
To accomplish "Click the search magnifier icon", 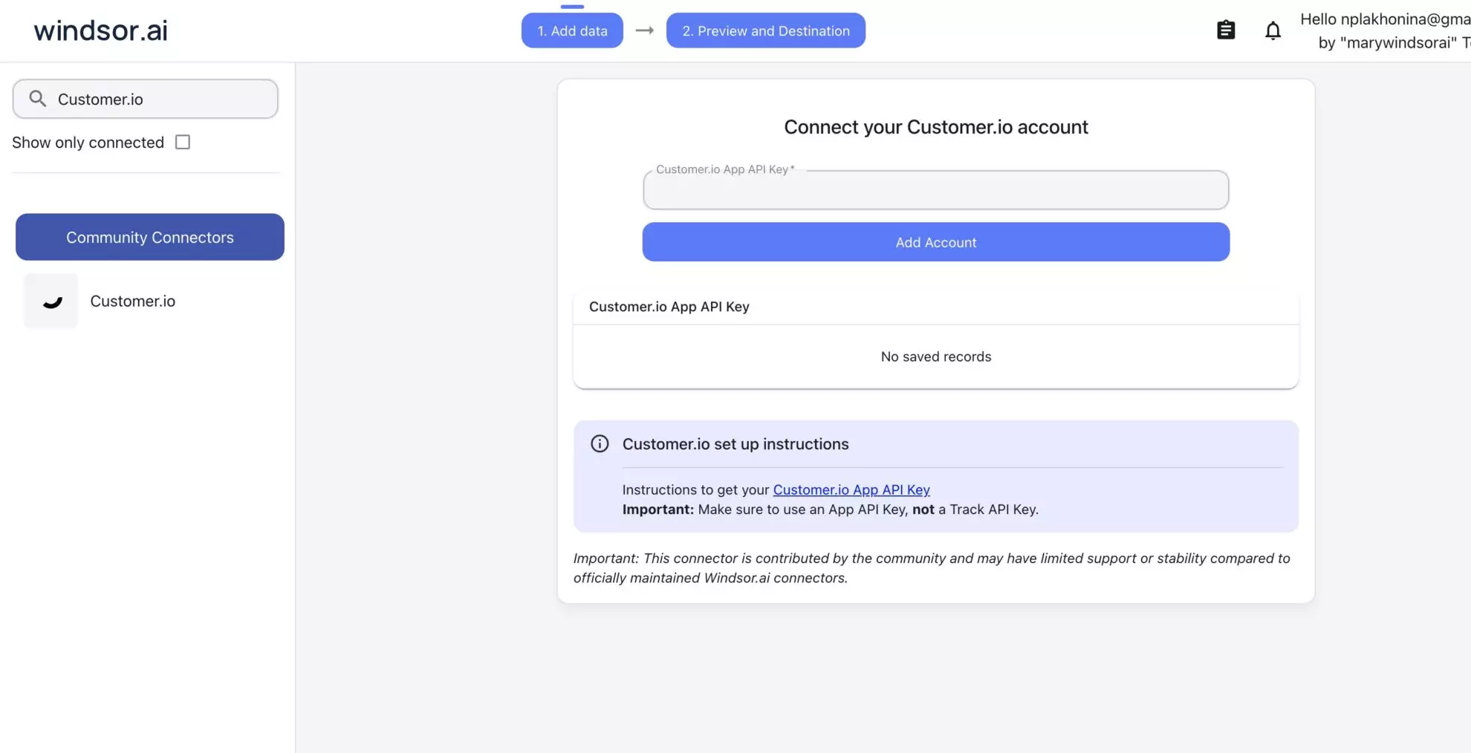I will point(37,98).
